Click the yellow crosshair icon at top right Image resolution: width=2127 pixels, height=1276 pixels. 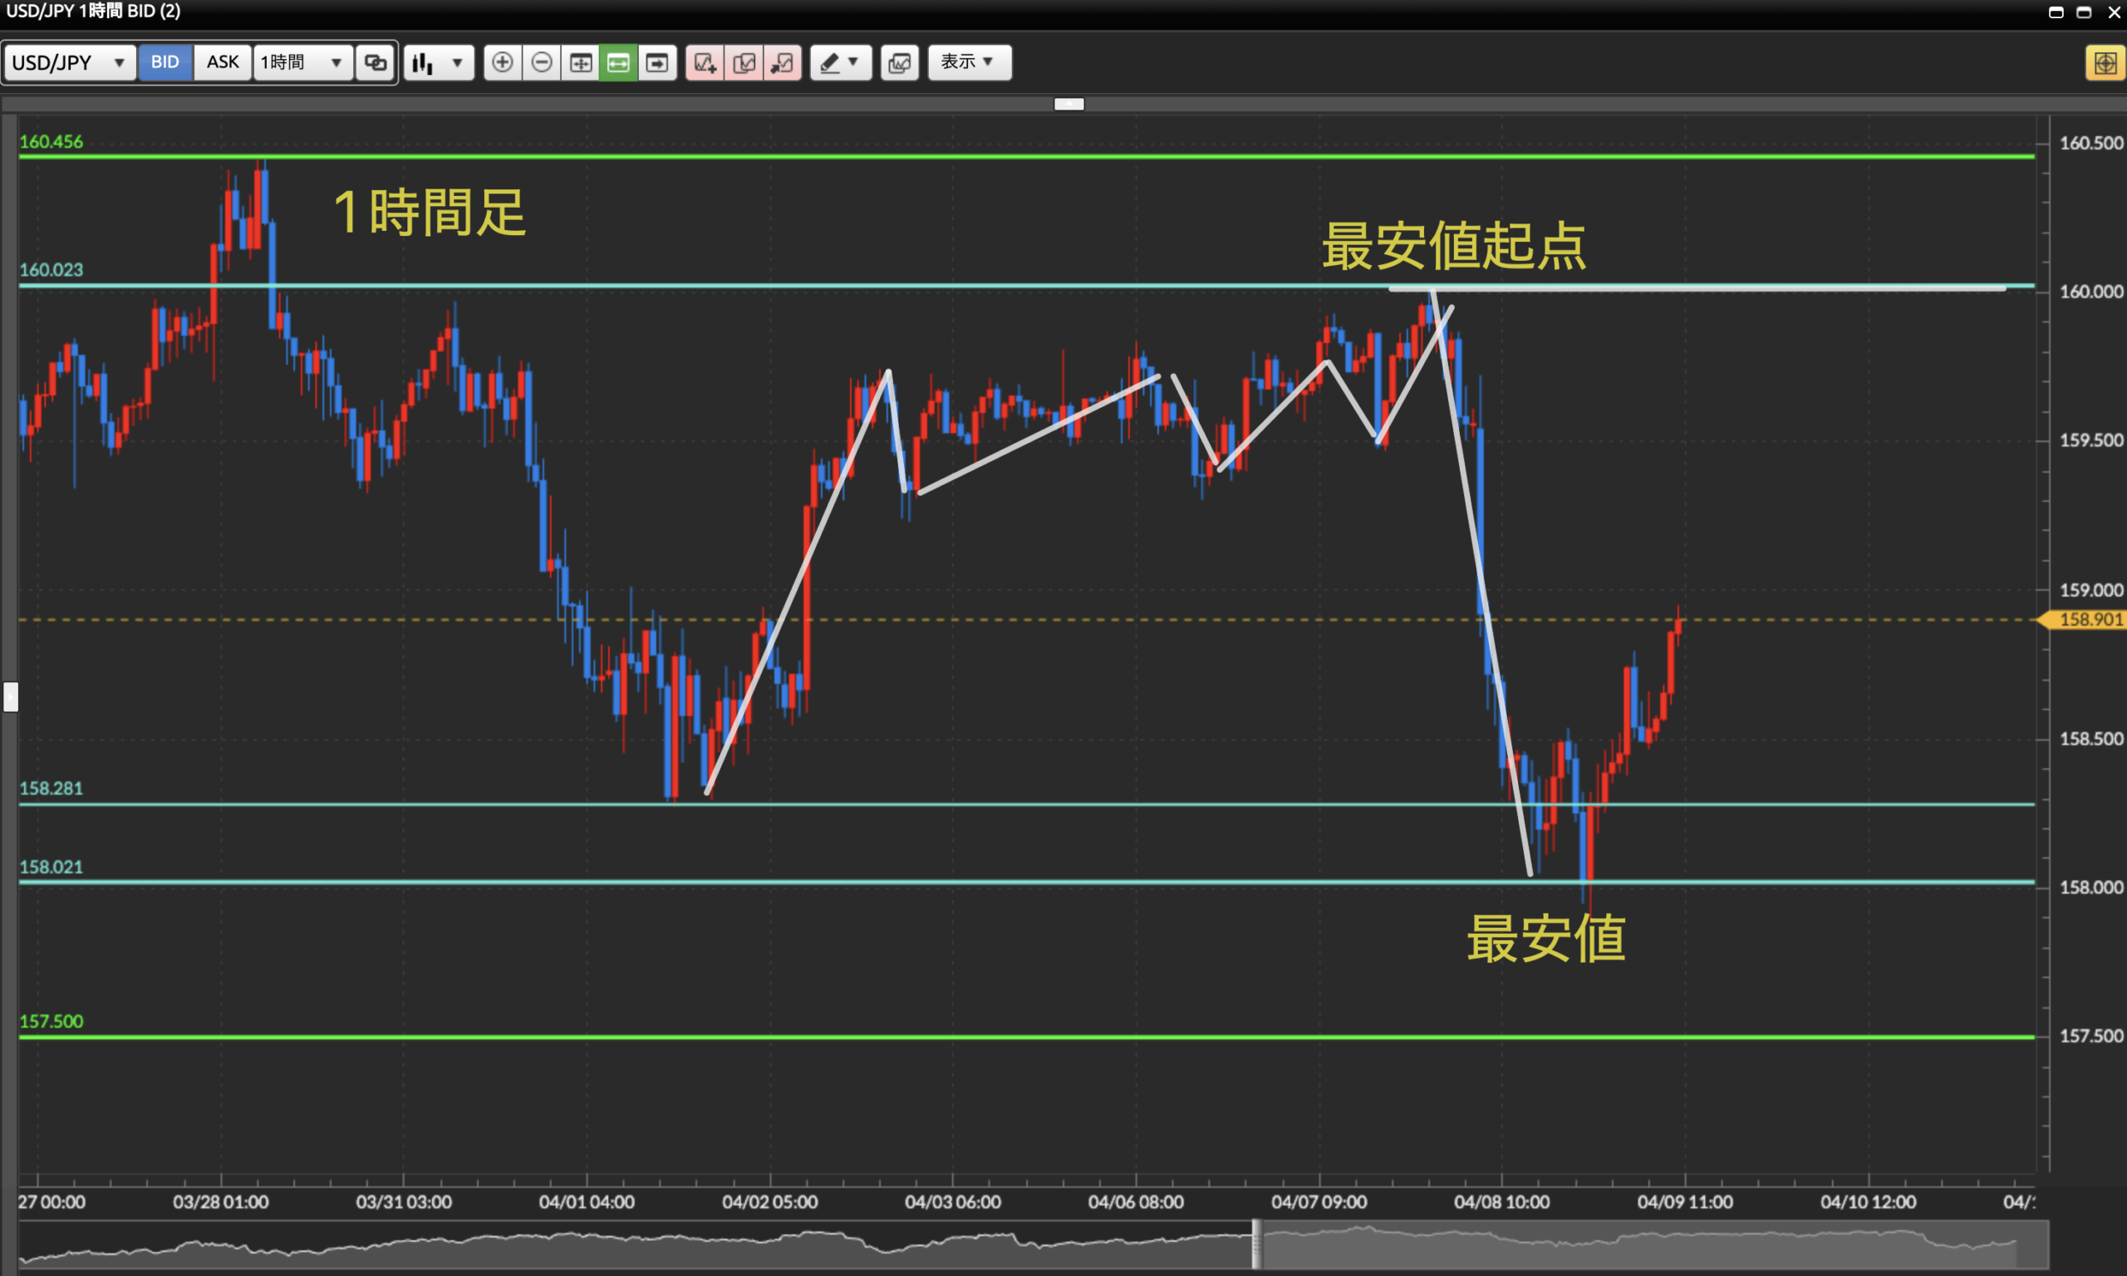click(x=2105, y=63)
